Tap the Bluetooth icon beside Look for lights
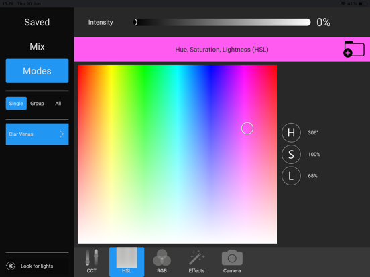 11,266
